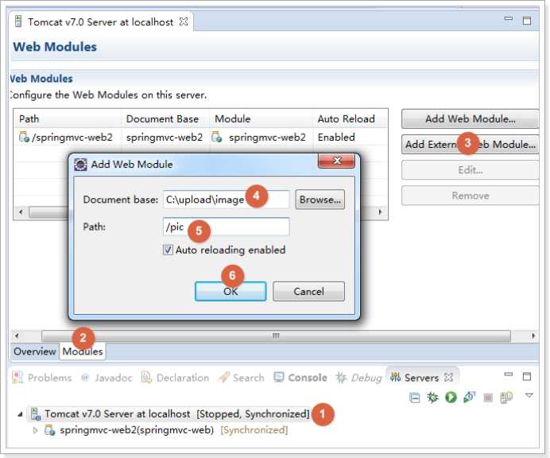Expand the springmvc-web2(springmvc-web) tree node
Viewport: 550px width, 458px height.
(x=35, y=430)
